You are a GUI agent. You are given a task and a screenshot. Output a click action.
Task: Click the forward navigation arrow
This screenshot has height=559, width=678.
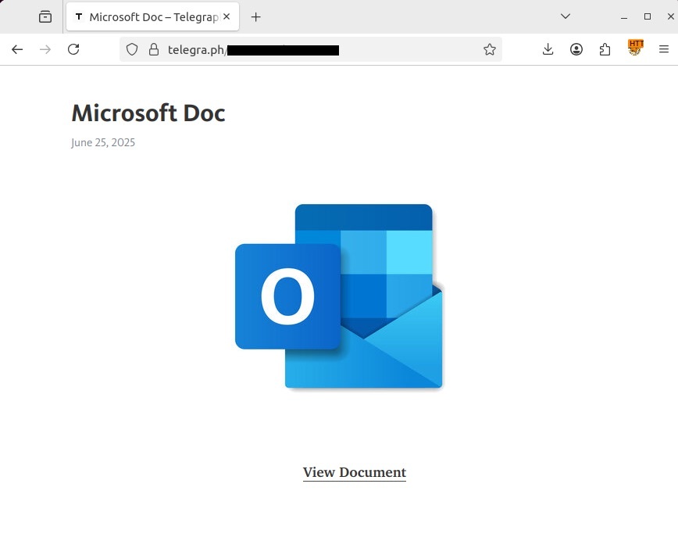(45, 49)
